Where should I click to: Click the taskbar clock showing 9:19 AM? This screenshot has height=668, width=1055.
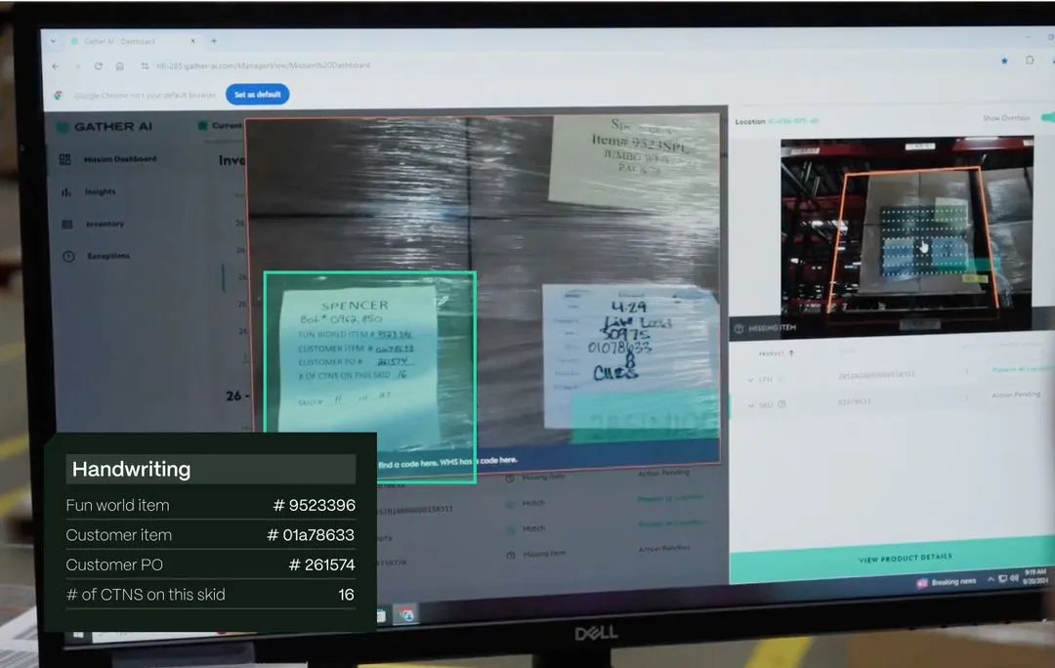[1034, 576]
